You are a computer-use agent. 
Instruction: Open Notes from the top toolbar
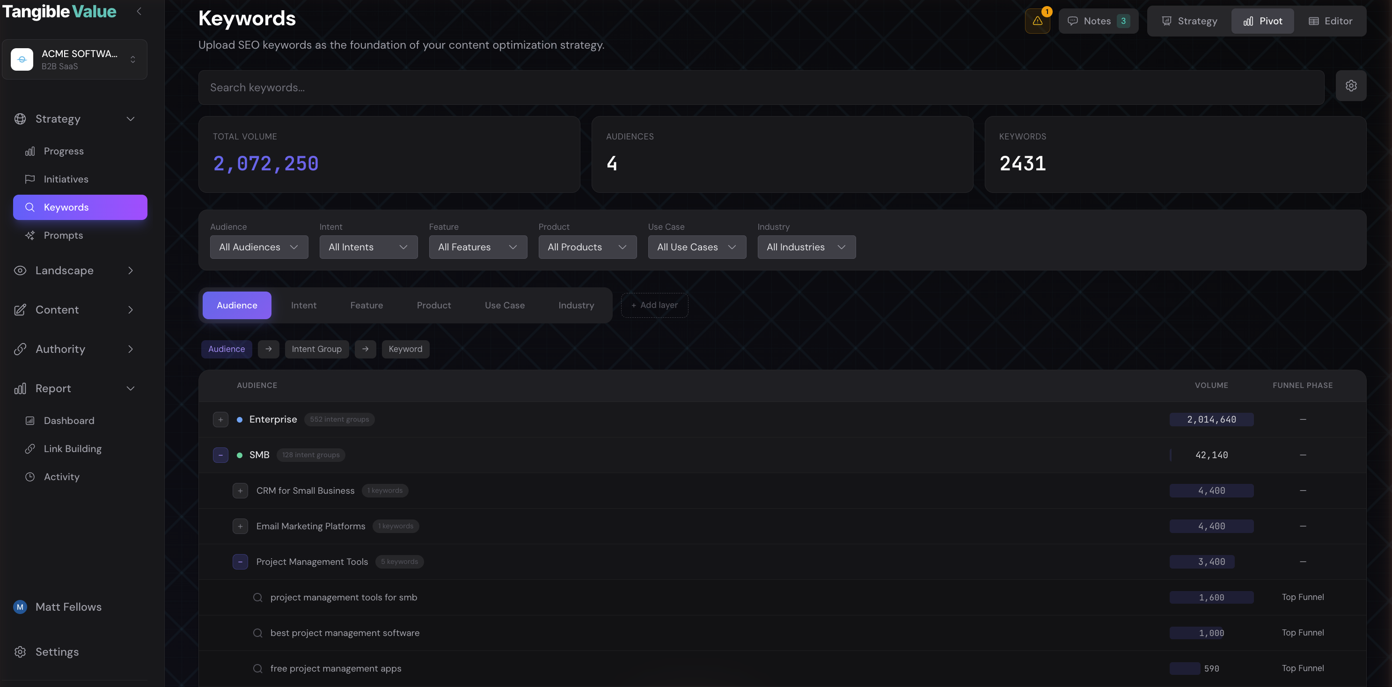pyautogui.click(x=1098, y=21)
